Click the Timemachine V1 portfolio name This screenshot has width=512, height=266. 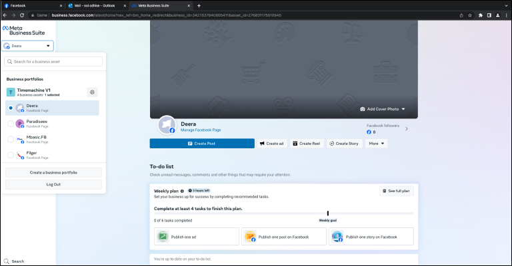33,90
